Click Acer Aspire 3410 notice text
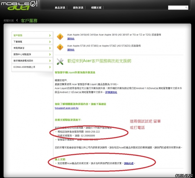The width and height of the screenshot is (195, 178). [114, 35]
